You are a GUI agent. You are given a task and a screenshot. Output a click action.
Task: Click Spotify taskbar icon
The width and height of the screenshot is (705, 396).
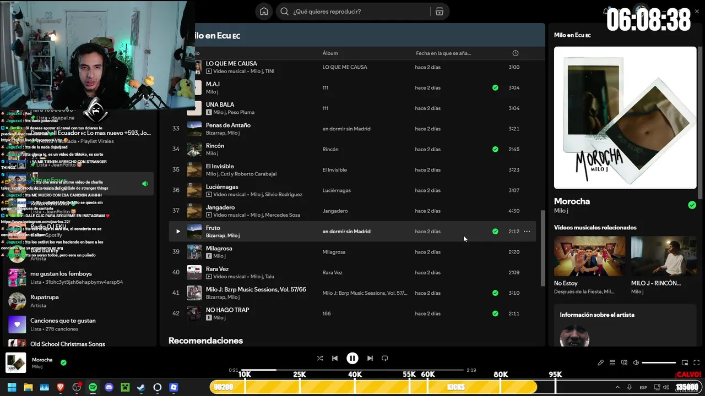coord(93,387)
